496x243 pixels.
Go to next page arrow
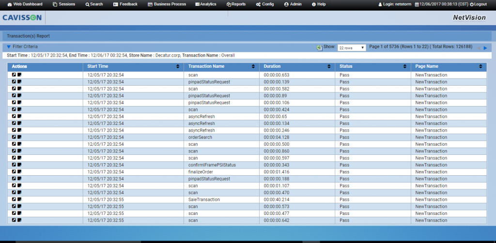coord(485,48)
